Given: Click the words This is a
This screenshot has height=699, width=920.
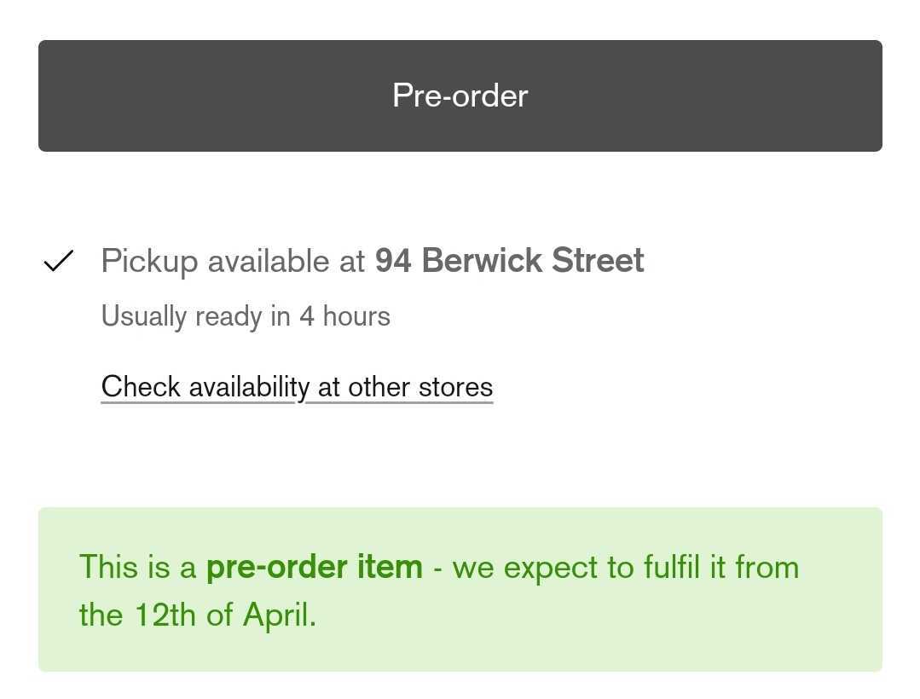Looking at the screenshot, I should (x=137, y=567).
